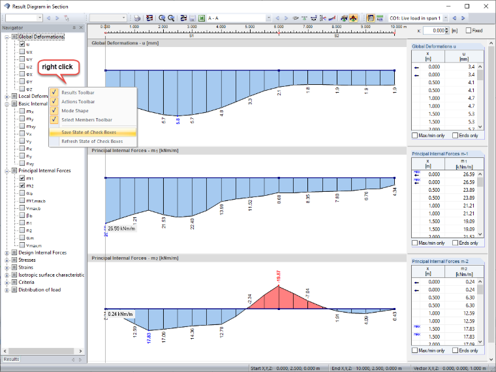496x372 pixels.
Task: Switch to the Results tab at bottom
Action: tap(11, 359)
